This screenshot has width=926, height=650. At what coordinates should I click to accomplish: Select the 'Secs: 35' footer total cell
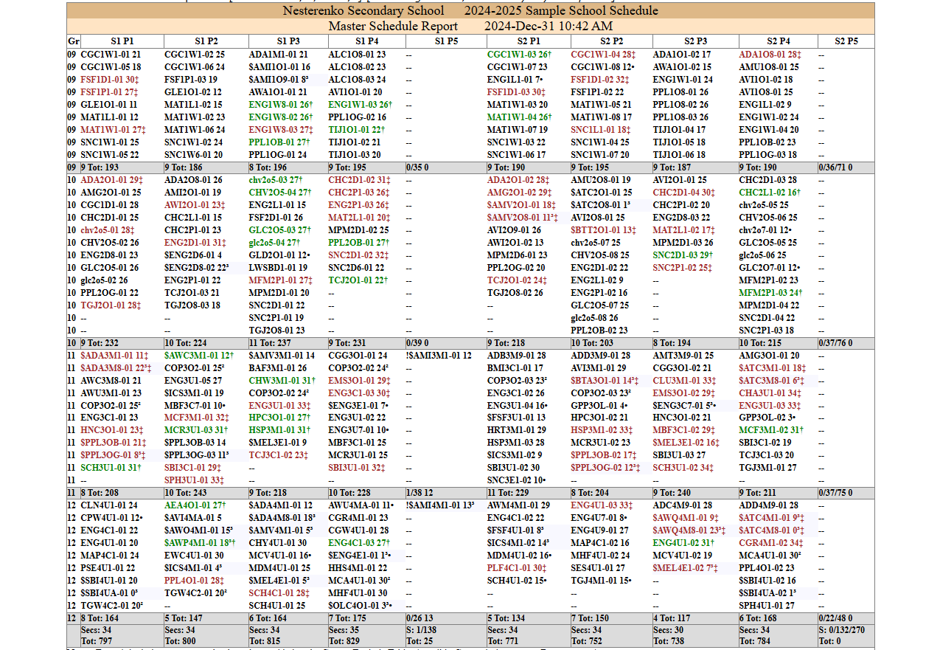tap(344, 630)
